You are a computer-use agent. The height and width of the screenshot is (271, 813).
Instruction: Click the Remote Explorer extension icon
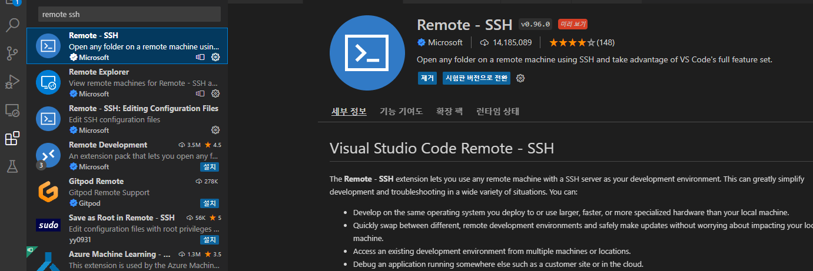[48, 82]
